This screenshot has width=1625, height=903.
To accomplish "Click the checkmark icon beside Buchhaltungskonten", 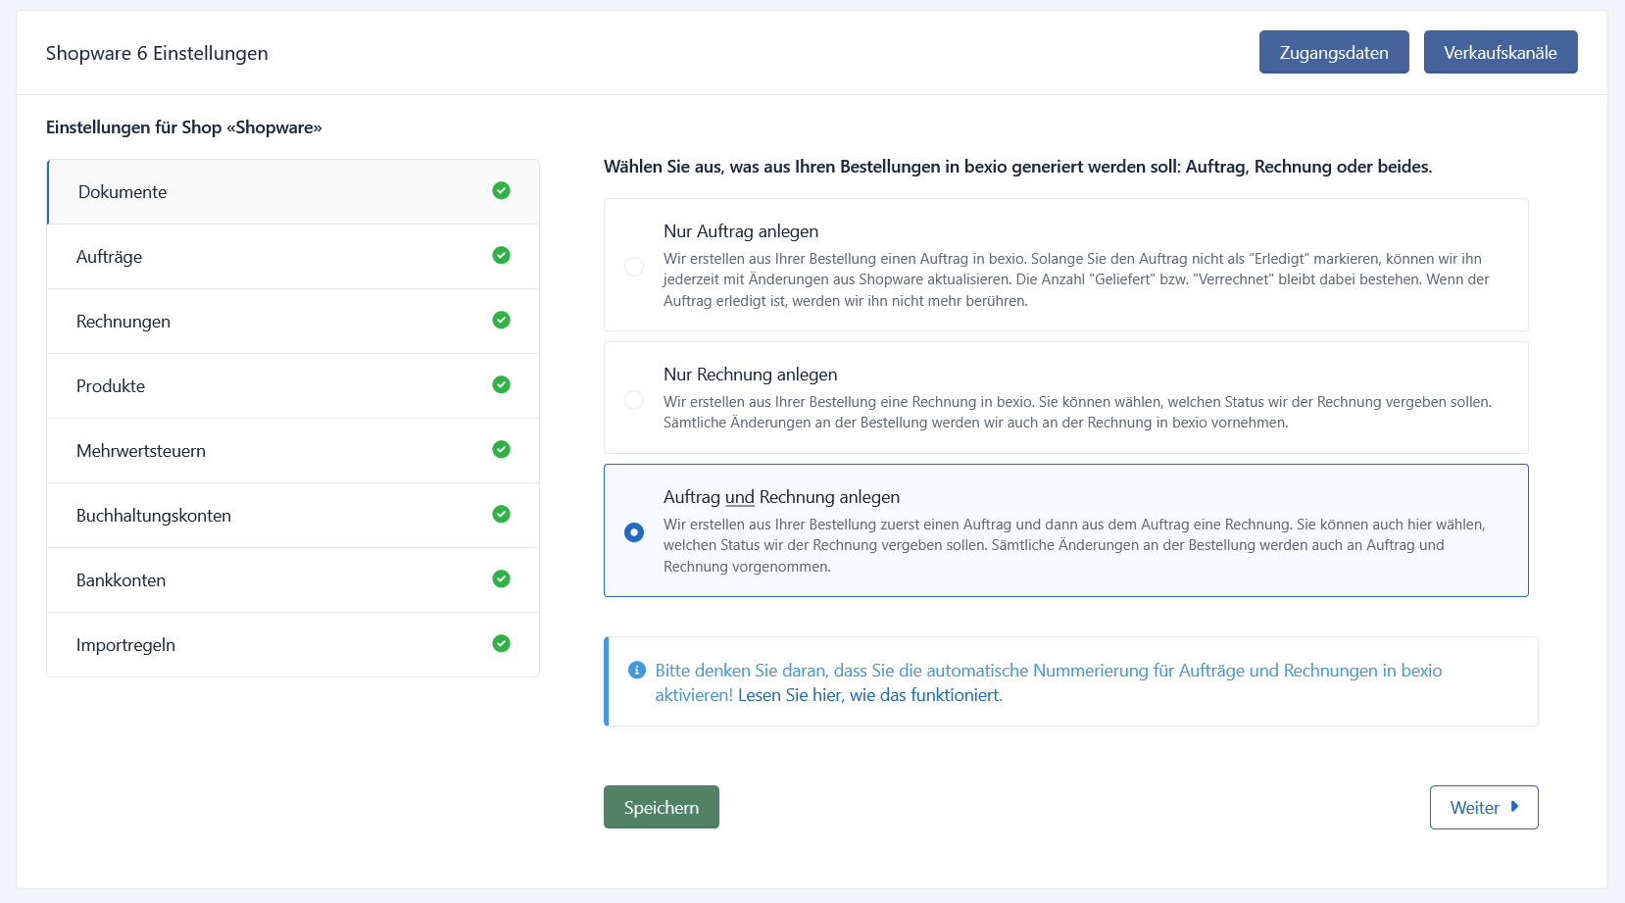I will [501, 514].
